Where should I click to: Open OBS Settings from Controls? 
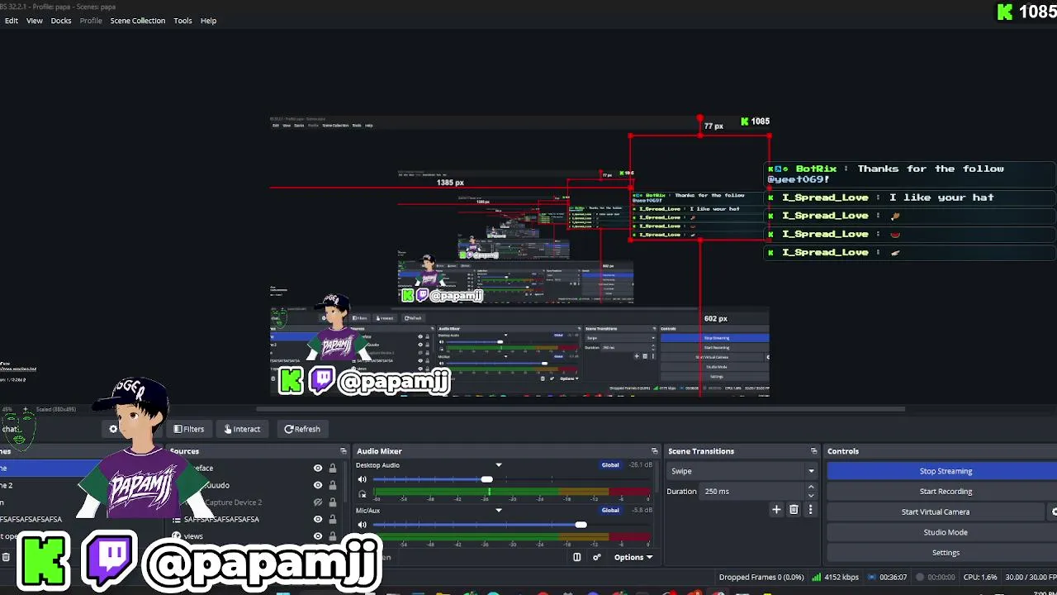coord(946,553)
